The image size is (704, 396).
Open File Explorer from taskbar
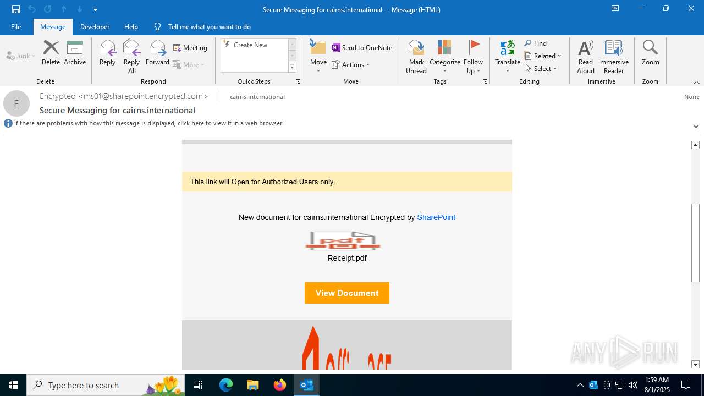click(x=252, y=385)
